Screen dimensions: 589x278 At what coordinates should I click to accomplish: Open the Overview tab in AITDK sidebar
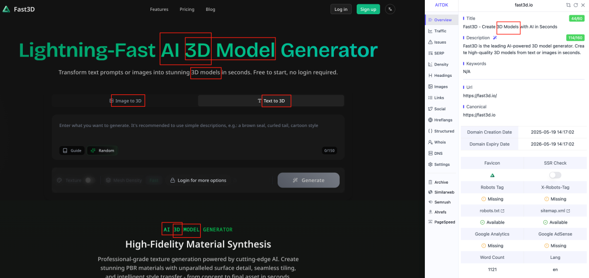coord(441,20)
